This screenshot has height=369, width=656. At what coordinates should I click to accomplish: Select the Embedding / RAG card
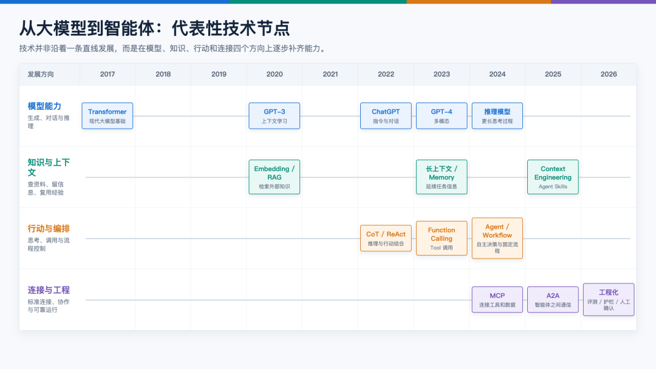275,177
